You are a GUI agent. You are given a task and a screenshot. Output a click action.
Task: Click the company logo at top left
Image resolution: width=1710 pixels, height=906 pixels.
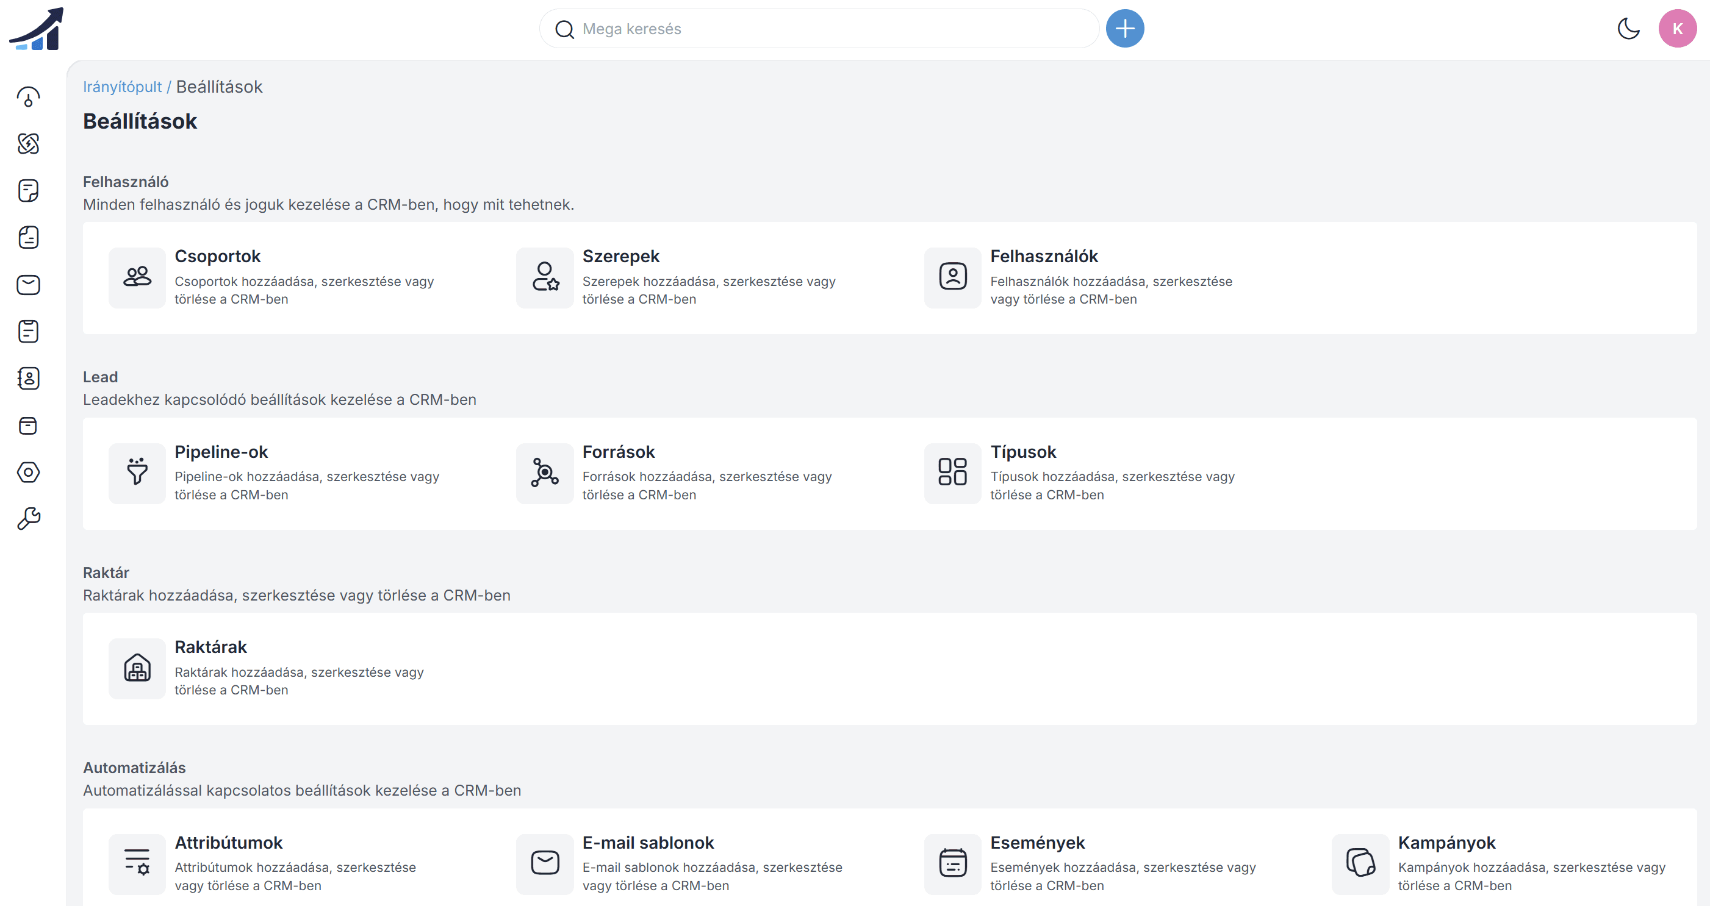tap(37, 29)
